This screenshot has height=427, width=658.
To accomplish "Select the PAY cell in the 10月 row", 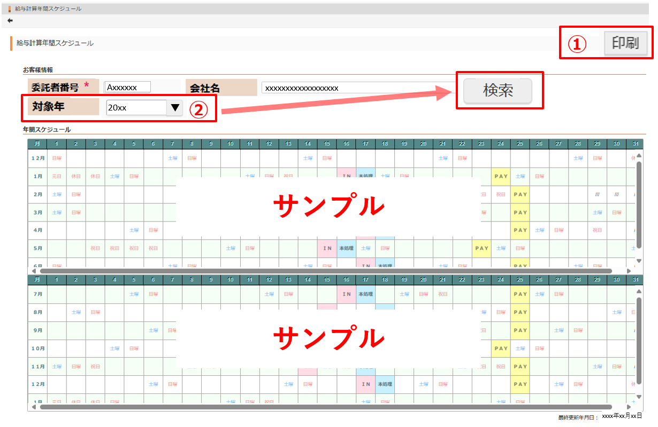I will 501,349.
